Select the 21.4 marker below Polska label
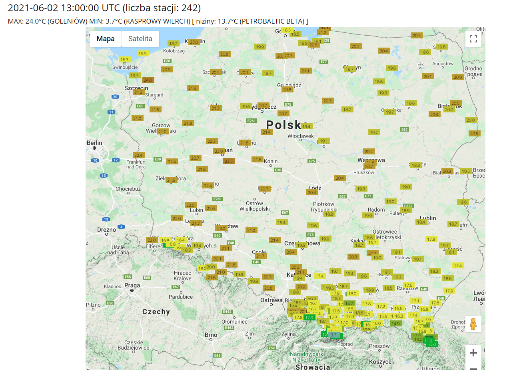523x370 pixels. (x=267, y=132)
